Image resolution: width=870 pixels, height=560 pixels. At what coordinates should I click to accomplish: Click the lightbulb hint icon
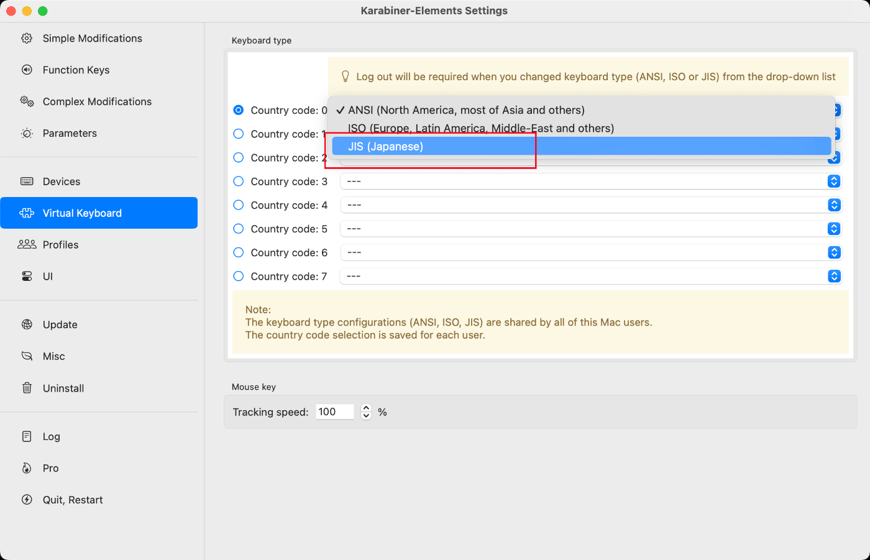[346, 76]
